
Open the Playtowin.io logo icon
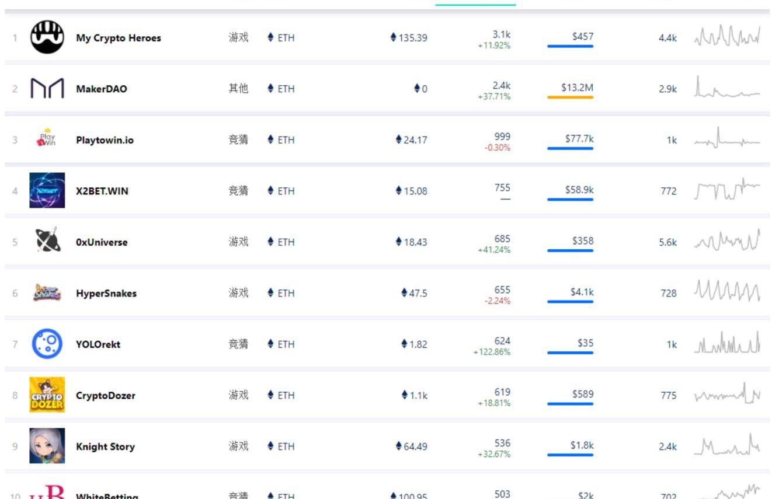tap(47, 139)
